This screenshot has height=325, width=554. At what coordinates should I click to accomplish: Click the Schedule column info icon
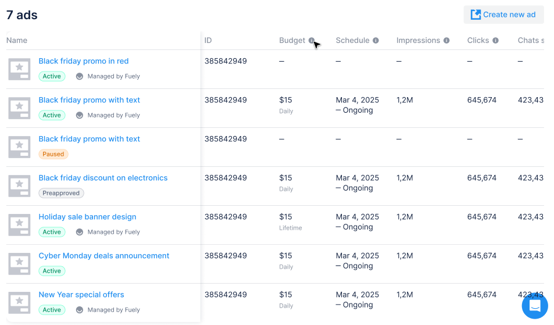pos(376,41)
